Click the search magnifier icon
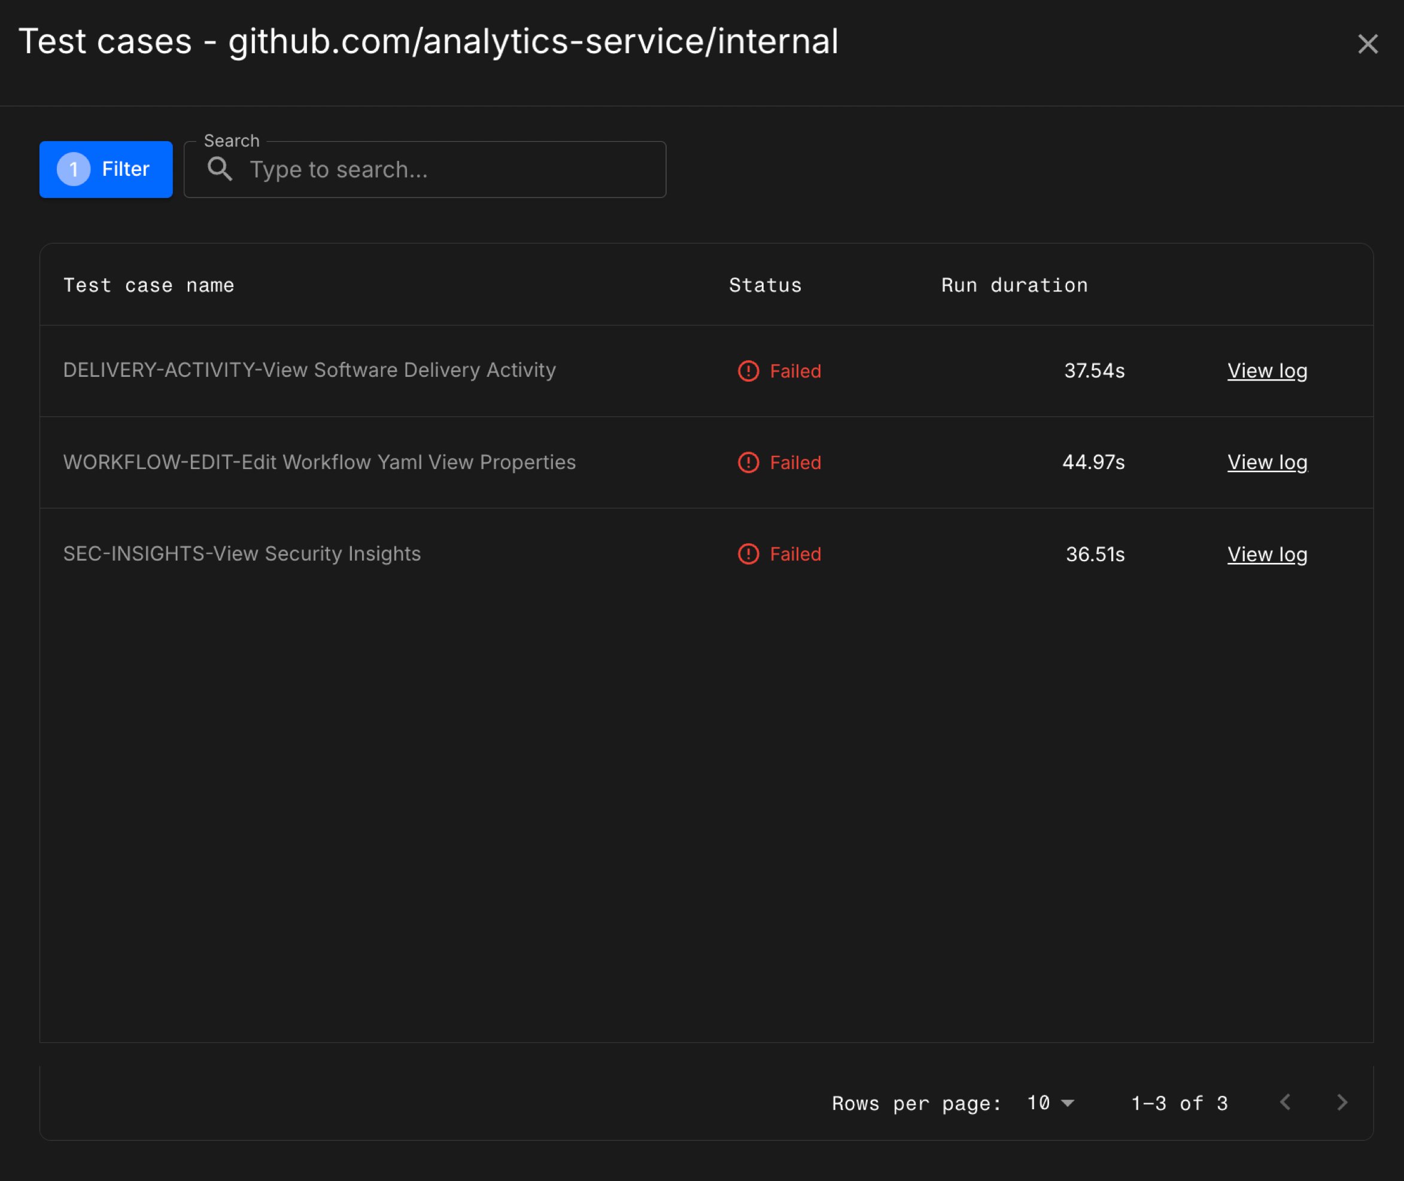1404x1181 pixels. (x=220, y=169)
